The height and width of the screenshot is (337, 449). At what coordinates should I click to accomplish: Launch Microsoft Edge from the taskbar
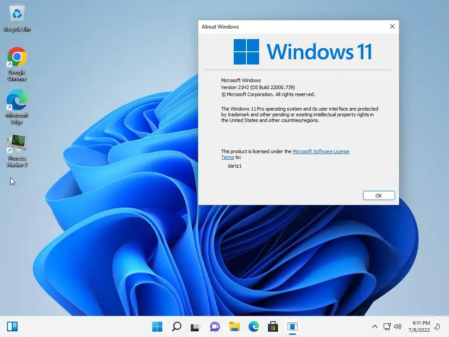pyautogui.click(x=254, y=326)
